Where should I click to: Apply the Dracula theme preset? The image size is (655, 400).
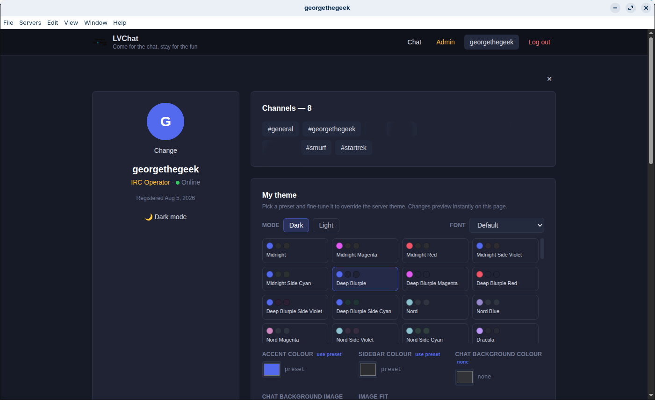pos(505,334)
